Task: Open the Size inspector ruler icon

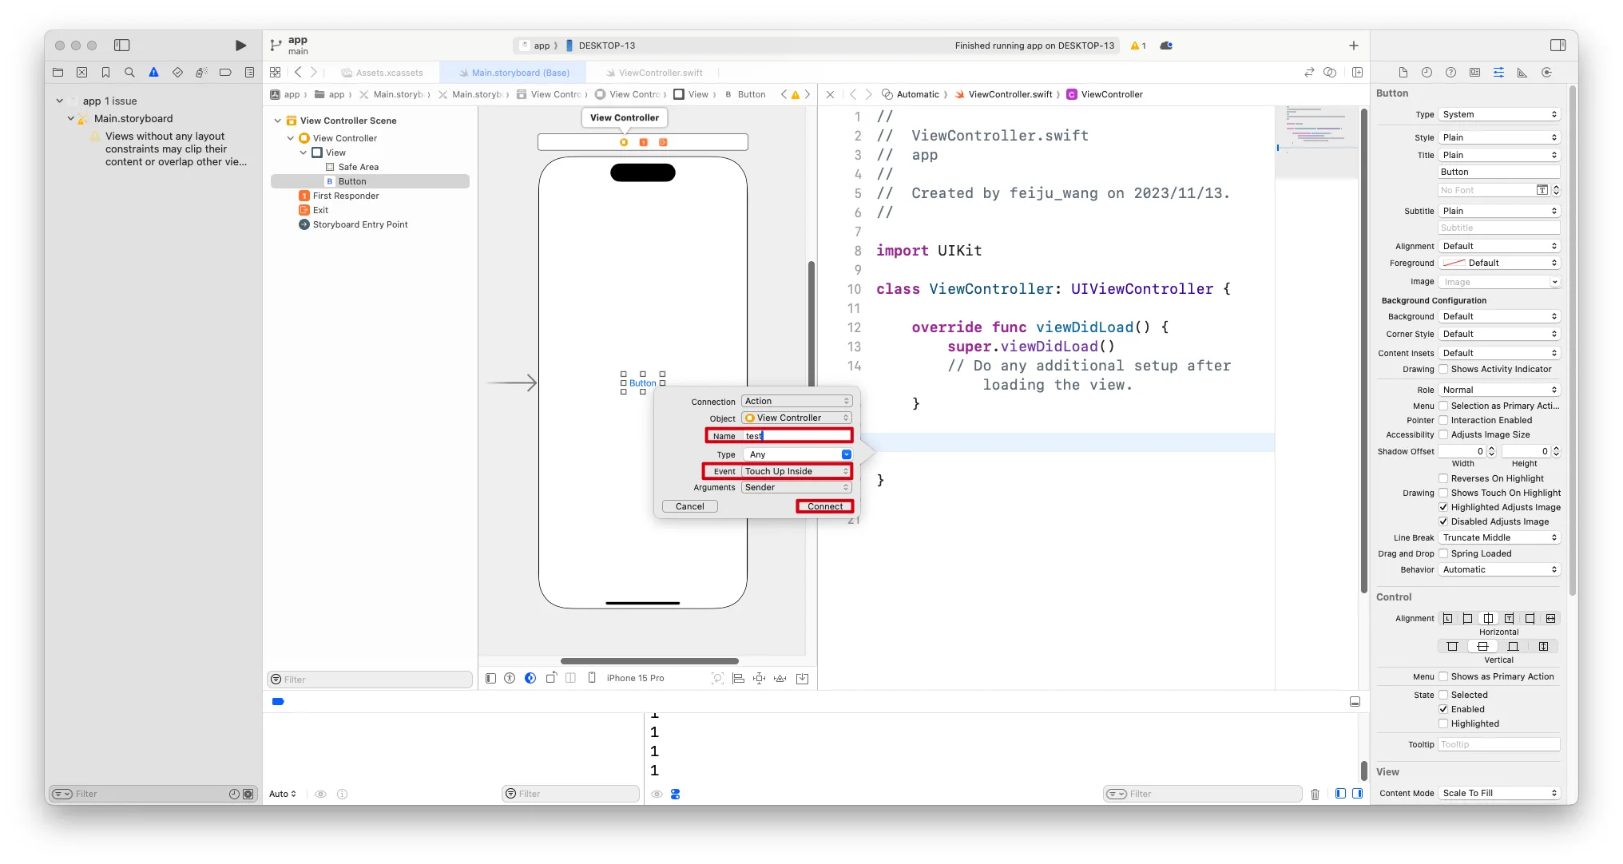Action: click(1522, 73)
